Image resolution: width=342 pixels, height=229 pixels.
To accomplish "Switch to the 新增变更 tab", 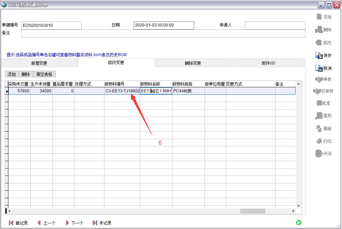I will 39,63.
